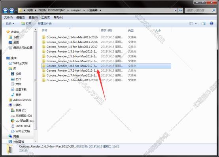Screen dimensions: 219x157
Task: Open the 查看(V) menu
Action: [33, 17]
